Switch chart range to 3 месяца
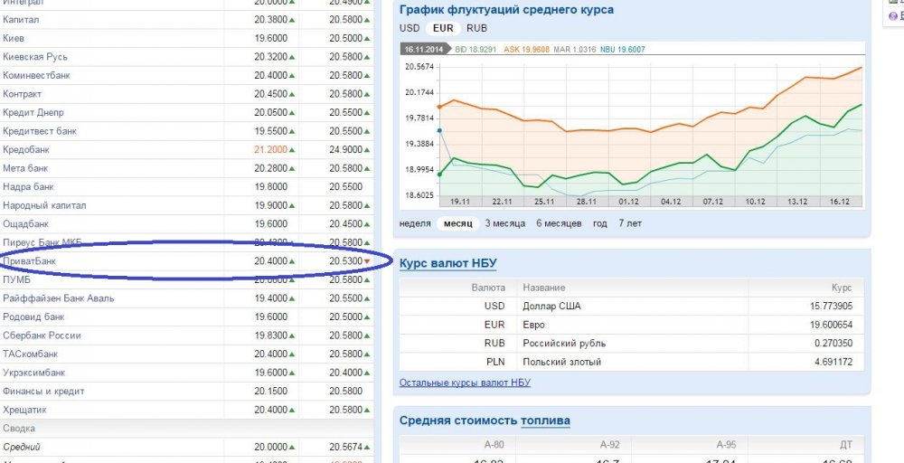 [x=506, y=223]
